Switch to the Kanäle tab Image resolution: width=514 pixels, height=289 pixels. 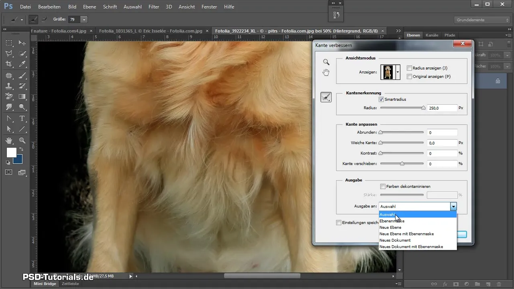coord(432,35)
